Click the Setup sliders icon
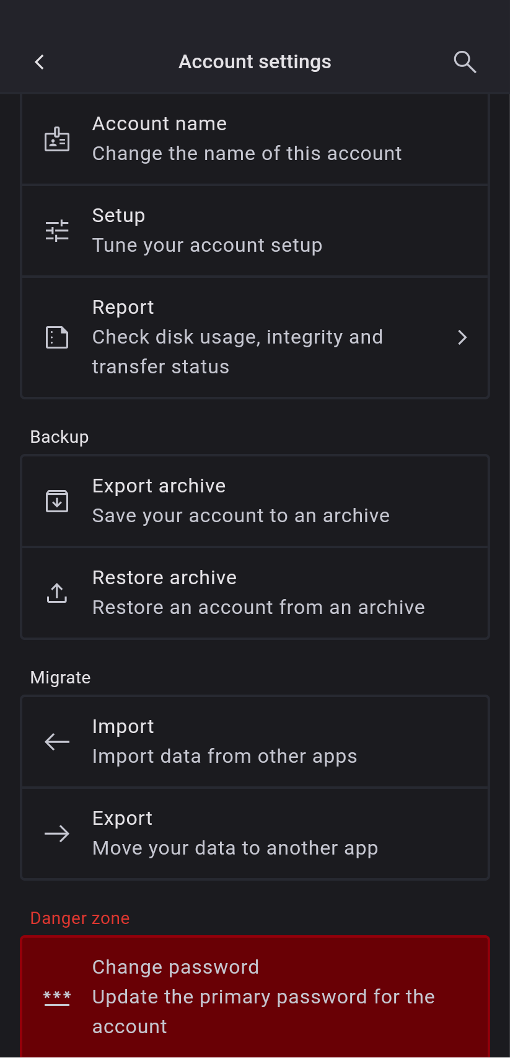Viewport: 510px width, 1058px height. 57,231
